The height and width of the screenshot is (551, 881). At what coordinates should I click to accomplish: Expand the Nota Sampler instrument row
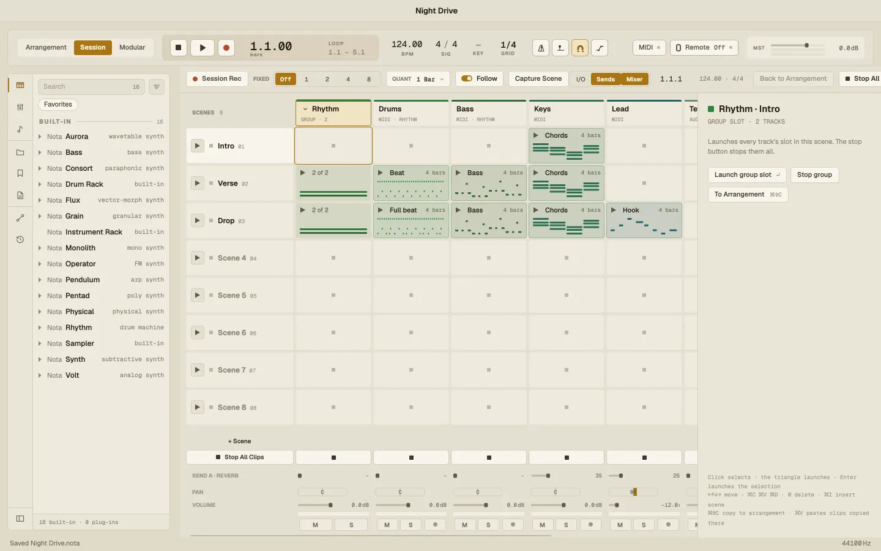[40, 343]
